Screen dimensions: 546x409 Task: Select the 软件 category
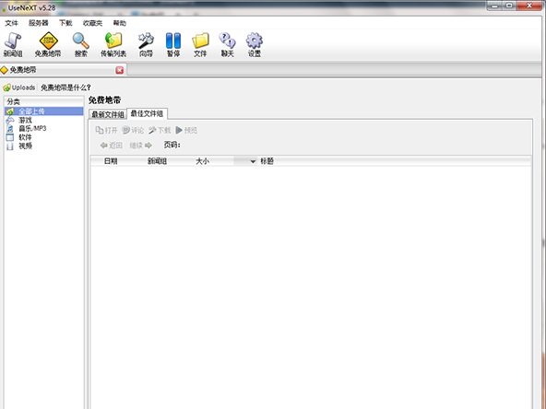19,137
